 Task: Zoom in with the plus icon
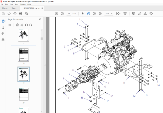100,14
